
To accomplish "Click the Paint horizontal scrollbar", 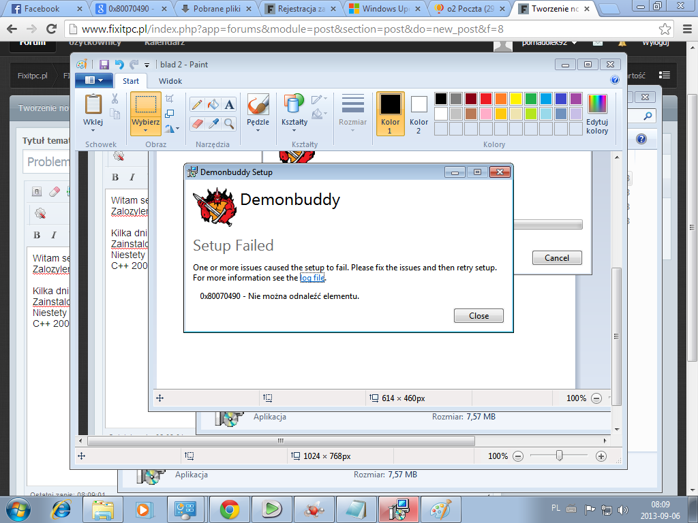I will click(x=281, y=441).
